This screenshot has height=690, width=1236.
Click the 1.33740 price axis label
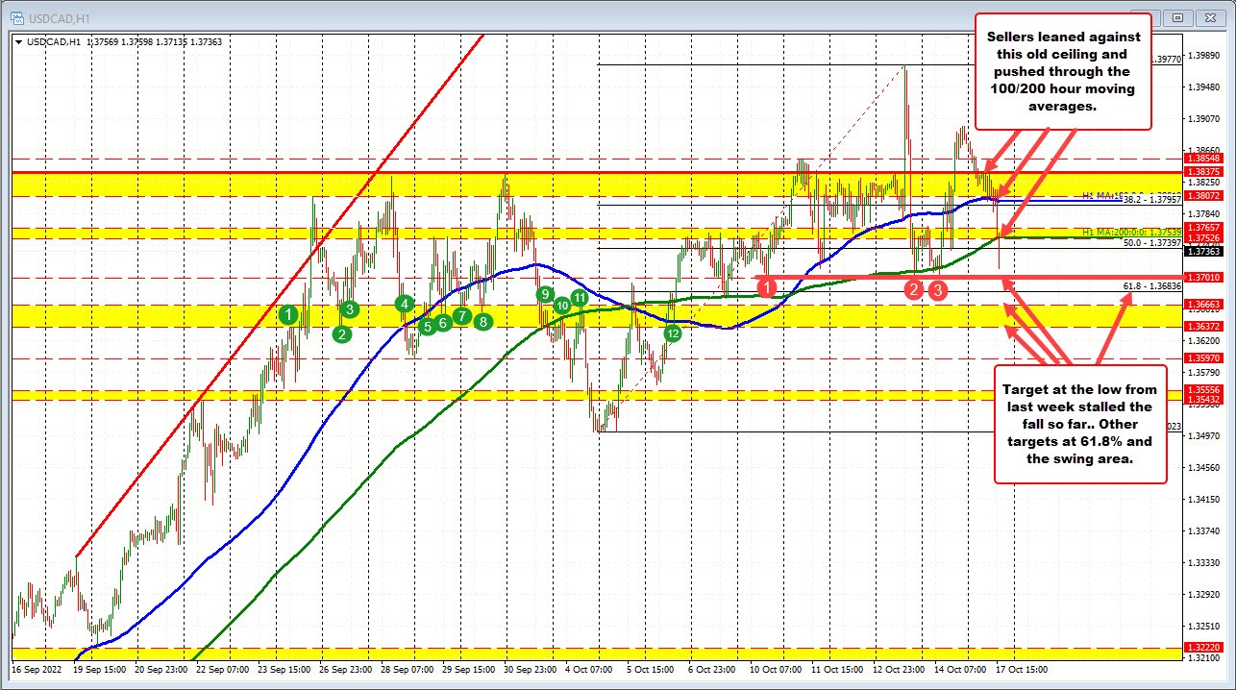coord(1204,531)
